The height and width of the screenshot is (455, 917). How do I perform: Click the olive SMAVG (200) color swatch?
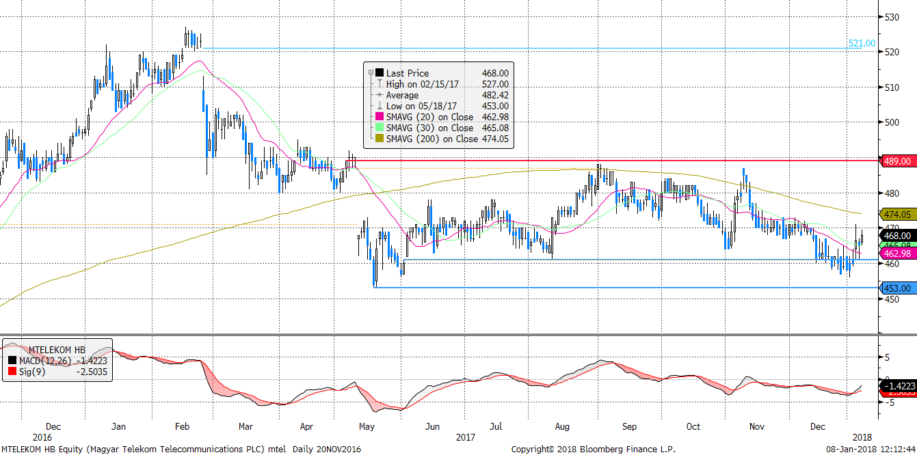(380, 139)
